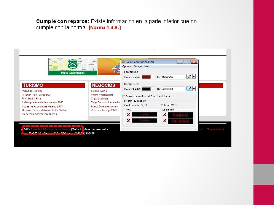Viewport: 274px width, 205px height.
Task: Click the Colour Contrast Analyser title bar icon
Action: click(123, 62)
